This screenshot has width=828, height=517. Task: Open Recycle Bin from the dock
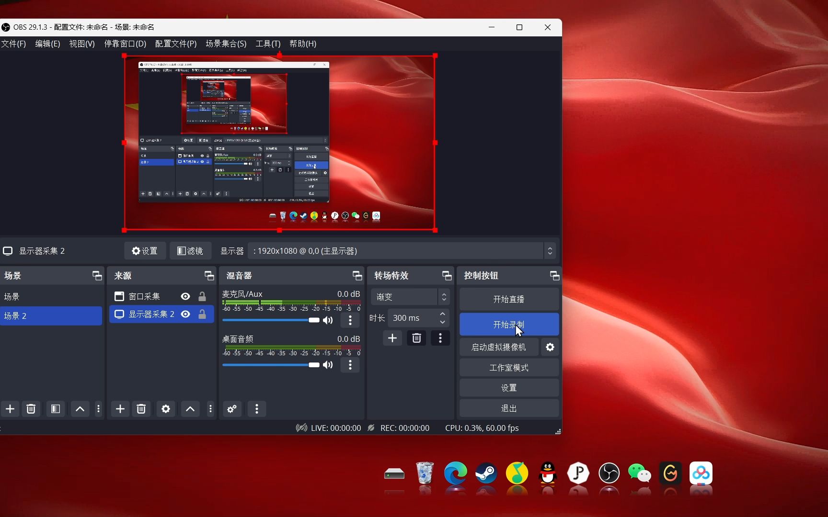click(x=425, y=473)
